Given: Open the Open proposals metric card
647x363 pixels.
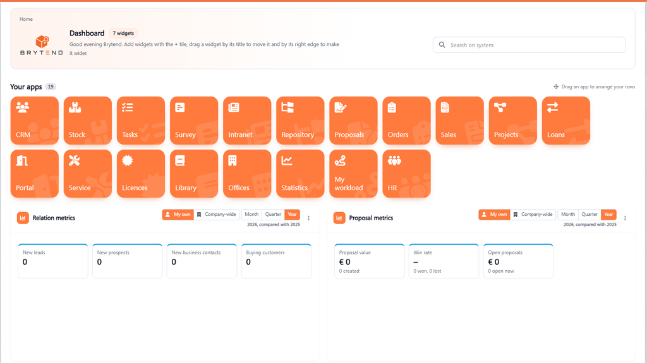Looking at the screenshot, I should click(518, 261).
